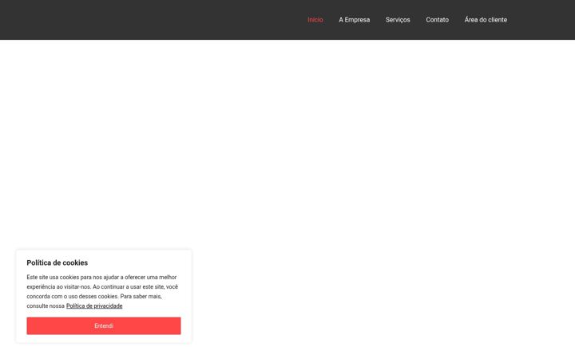Navigate to Contato page
Viewport: 575px width, 359px height.
pyautogui.click(x=437, y=20)
